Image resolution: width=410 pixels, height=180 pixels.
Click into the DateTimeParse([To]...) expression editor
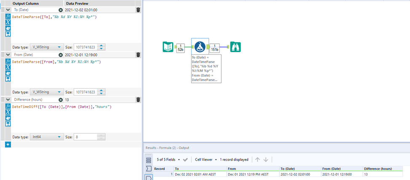tap(76, 28)
